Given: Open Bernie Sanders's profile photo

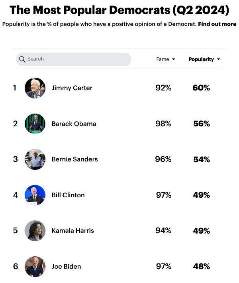Looking at the screenshot, I should (35, 159).
